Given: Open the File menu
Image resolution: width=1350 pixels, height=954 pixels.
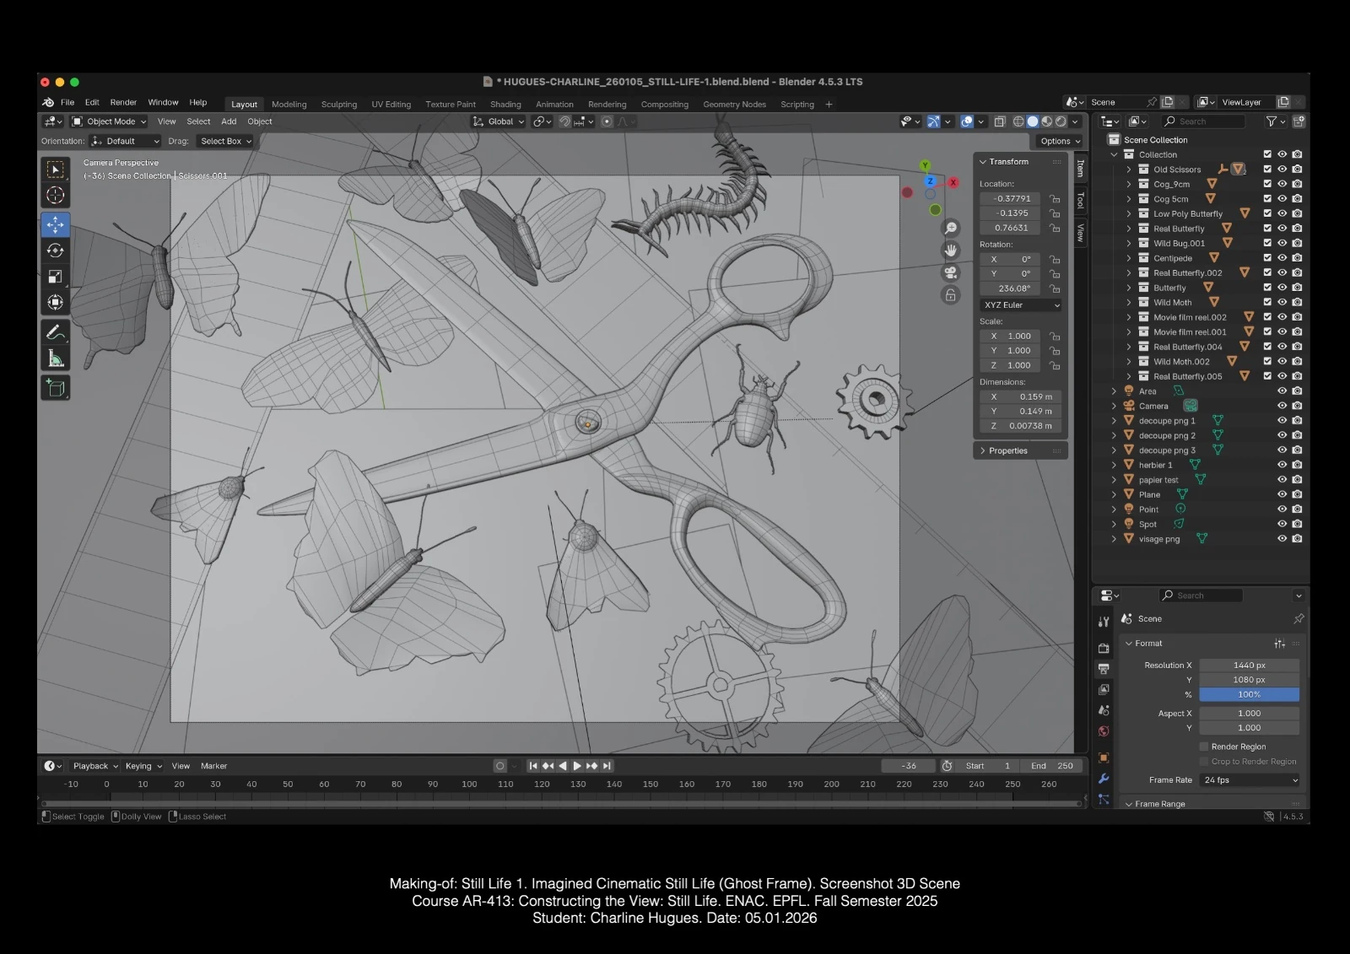Looking at the screenshot, I should click(67, 103).
